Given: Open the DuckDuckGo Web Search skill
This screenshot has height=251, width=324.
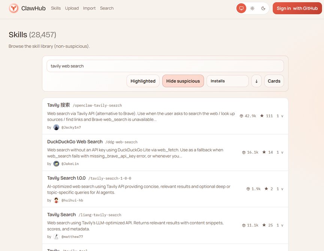Looking at the screenshot, I should [x=75, y=142].
